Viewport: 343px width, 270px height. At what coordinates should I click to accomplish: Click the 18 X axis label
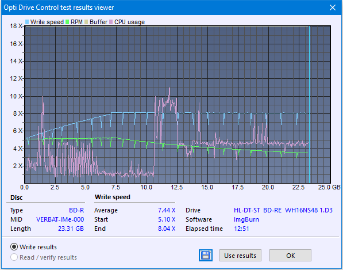(x=16, y=26)
